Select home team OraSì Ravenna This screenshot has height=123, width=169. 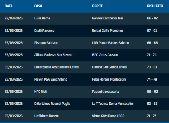point(44,31)
